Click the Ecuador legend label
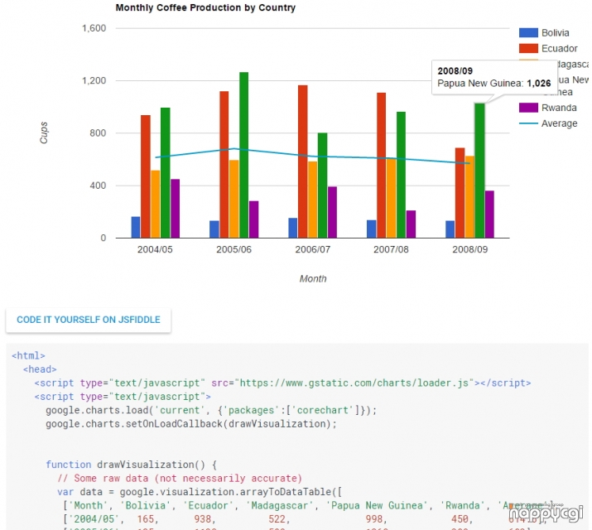The width and height of the screenshot is (592, 530). coord(559,48)
